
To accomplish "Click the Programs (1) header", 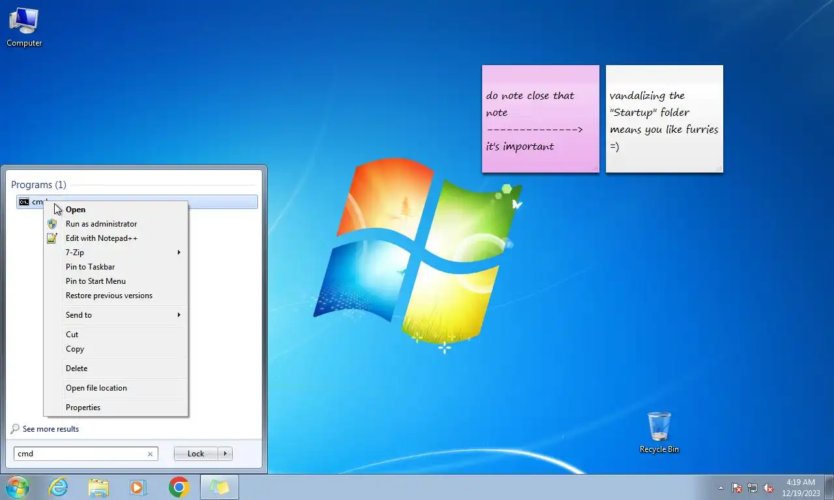I will pos(38,185).
